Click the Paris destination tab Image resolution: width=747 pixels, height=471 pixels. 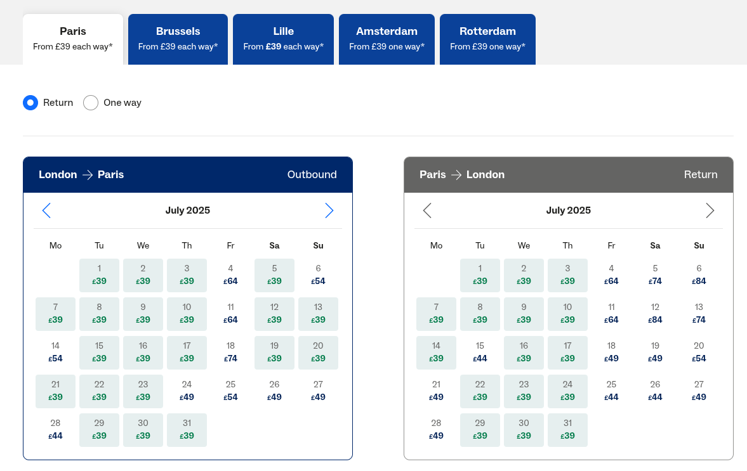[73, 39]
